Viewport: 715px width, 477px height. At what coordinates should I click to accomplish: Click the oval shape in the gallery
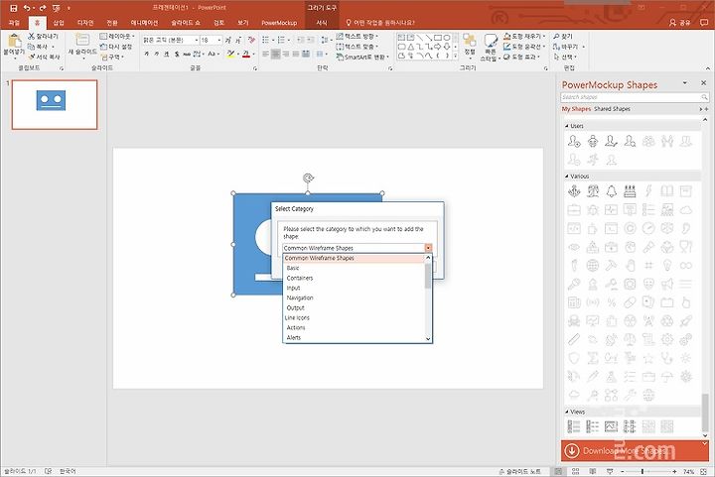447,38
